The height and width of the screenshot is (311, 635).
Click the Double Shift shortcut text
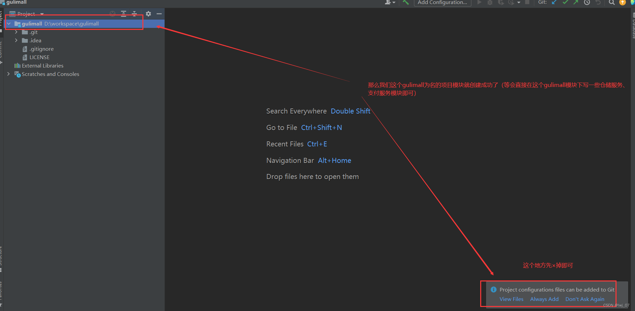coord(351,111)
